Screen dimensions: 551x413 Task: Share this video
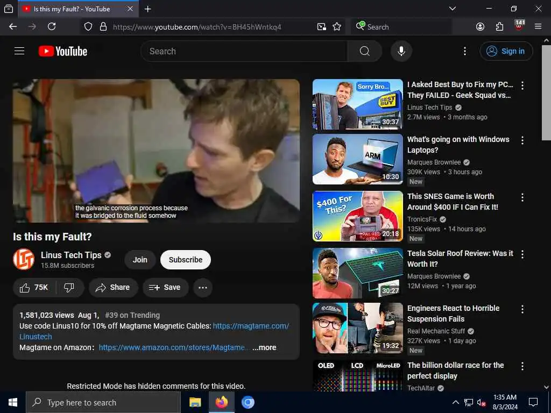[x=113, y=288]
